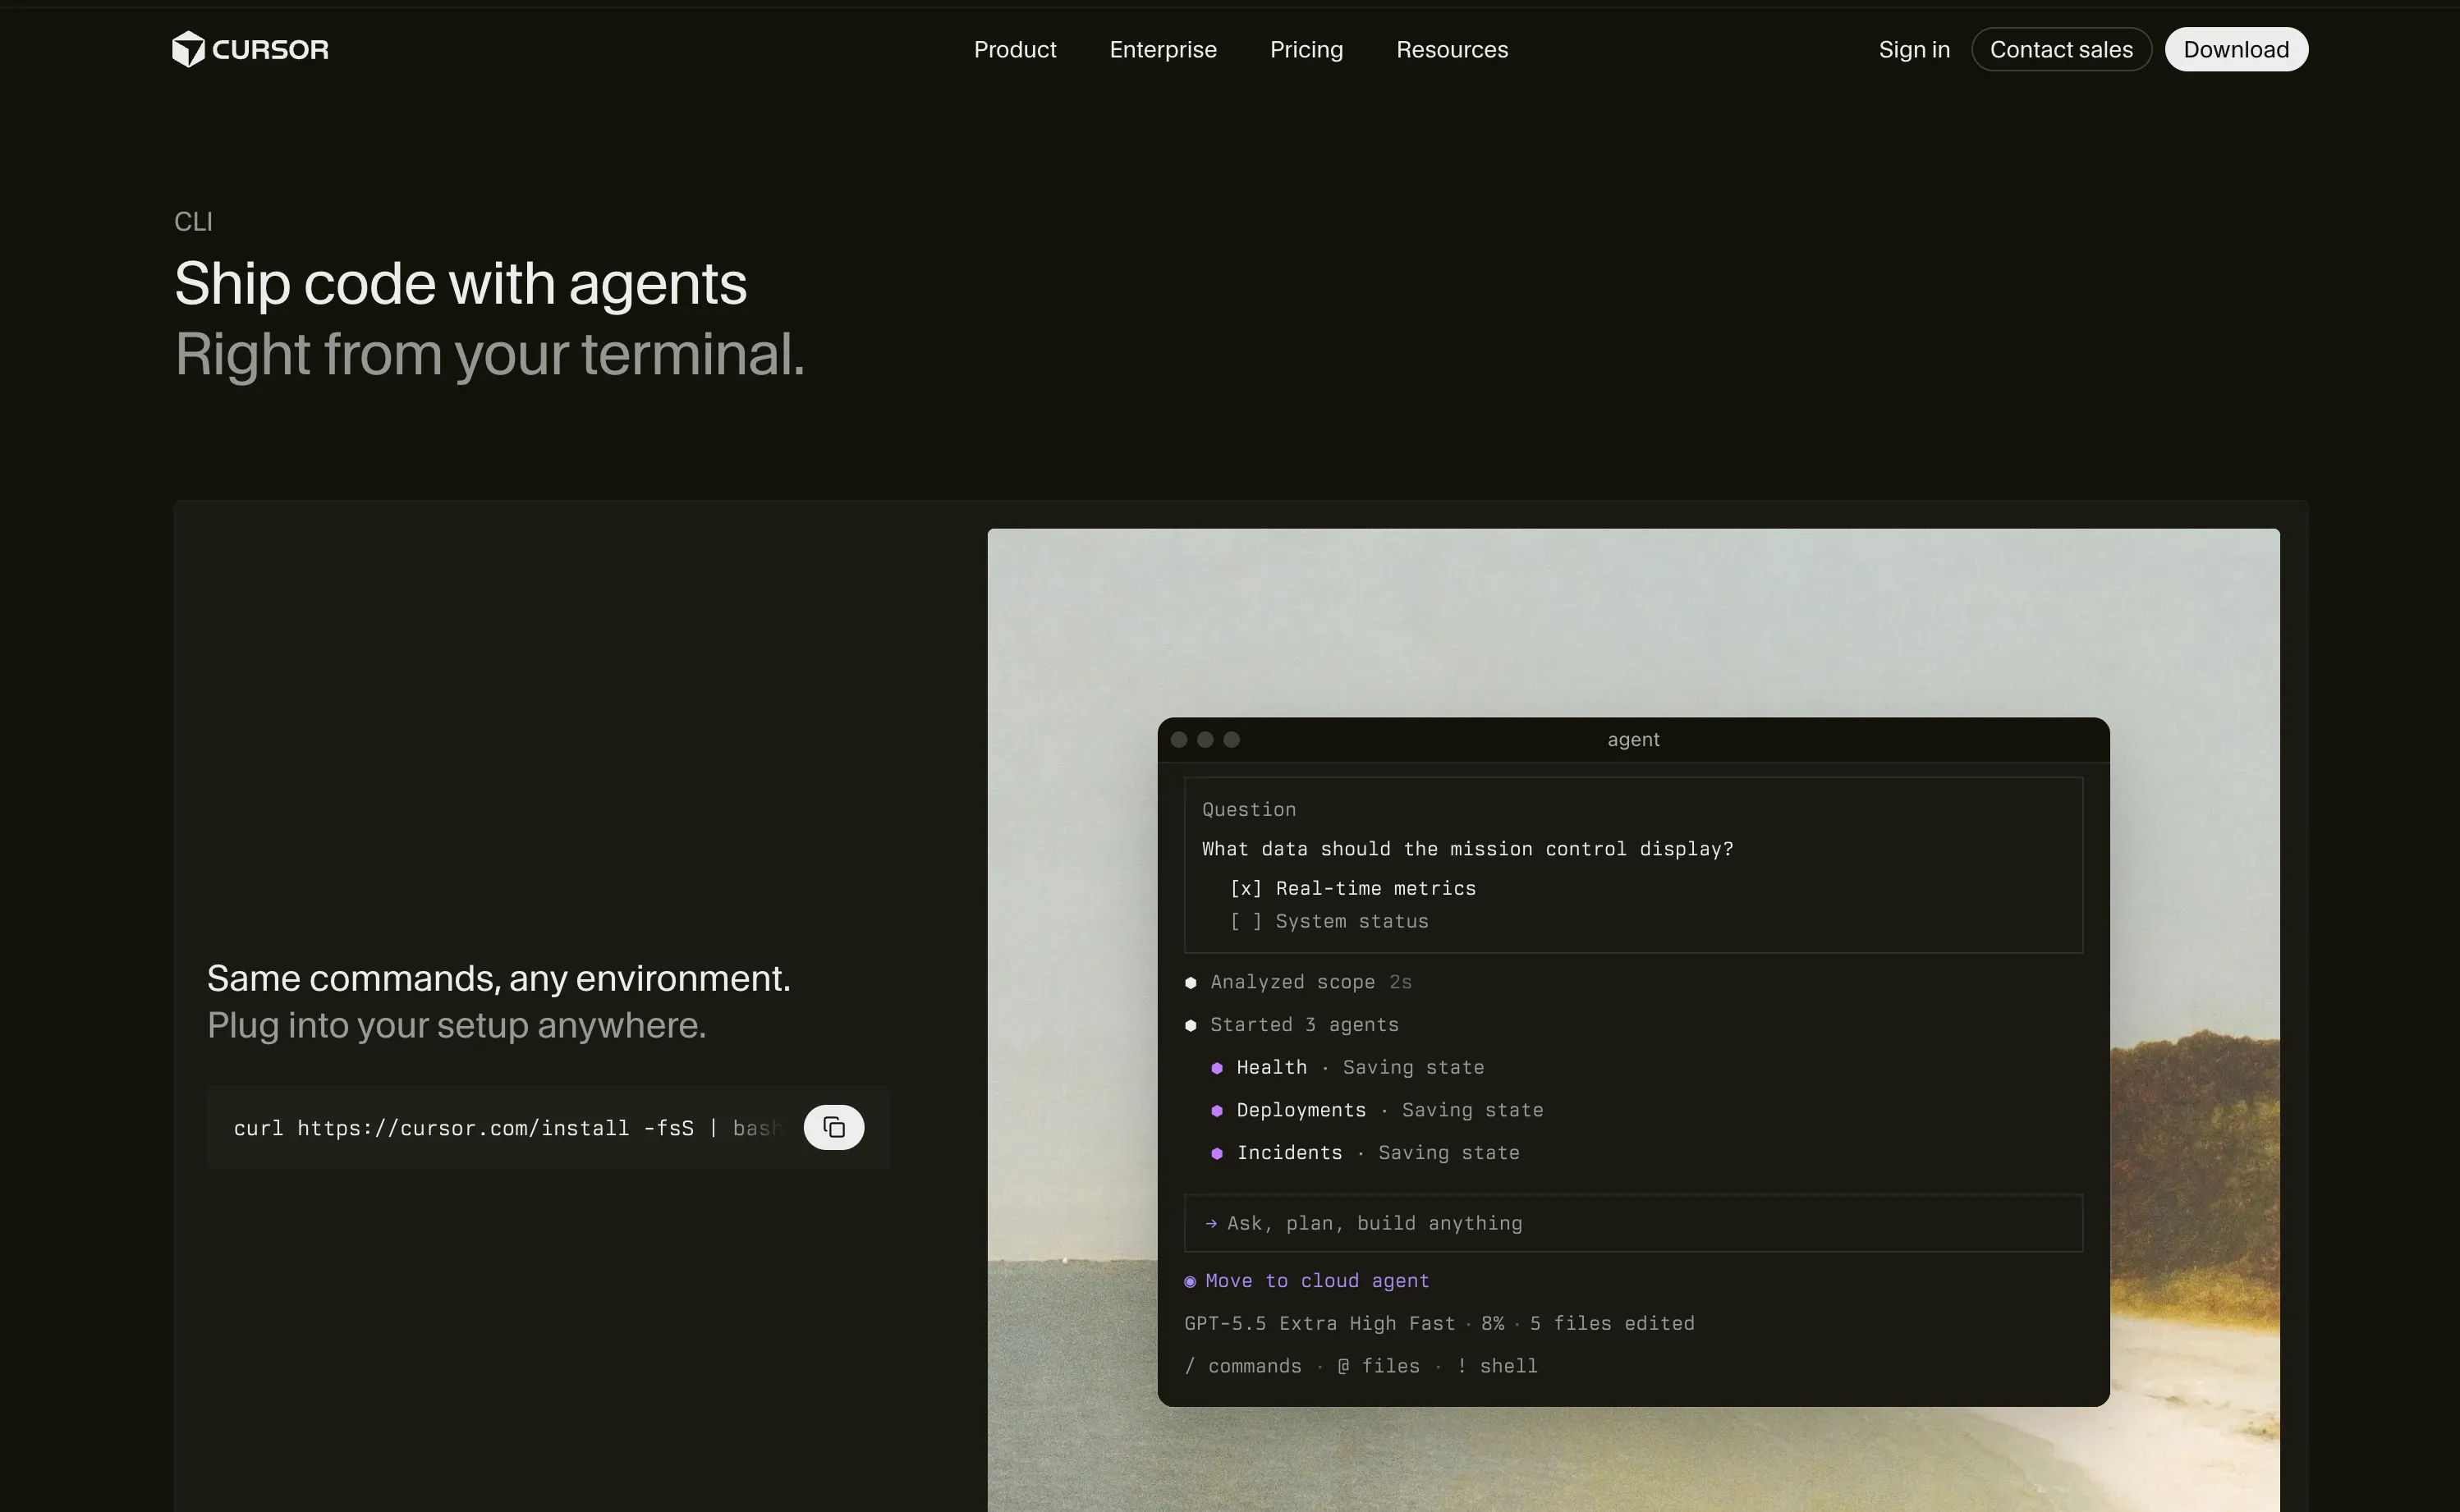This screenshot has height=1512, width=2460.
Task: Click the CLI label above the heading
Action: [x=193, y=221]
